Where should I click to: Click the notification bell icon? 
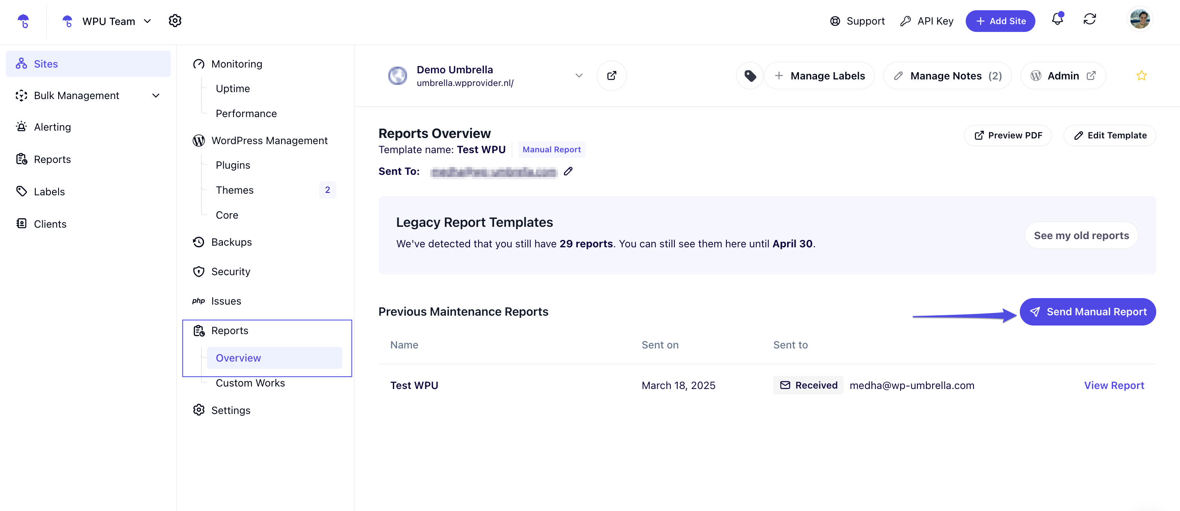tap(1057, 20)
